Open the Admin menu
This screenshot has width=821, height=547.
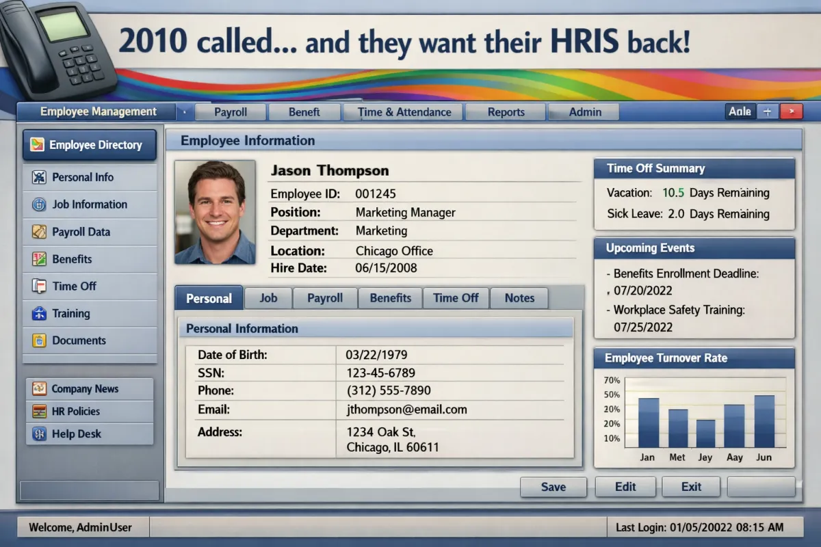[584, 111]
